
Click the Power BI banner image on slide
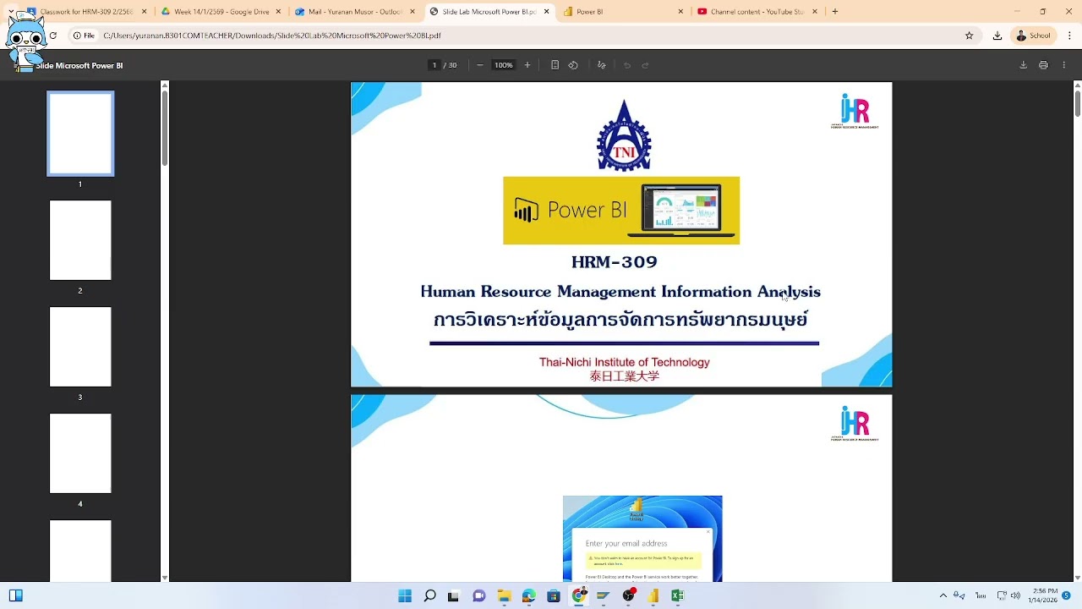(621, 211)
